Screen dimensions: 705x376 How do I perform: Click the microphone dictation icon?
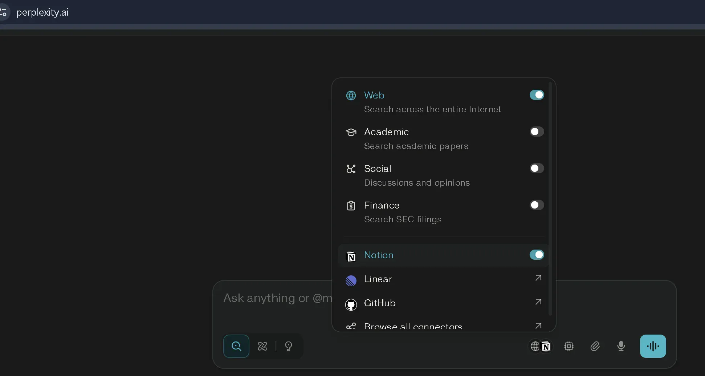621,346
